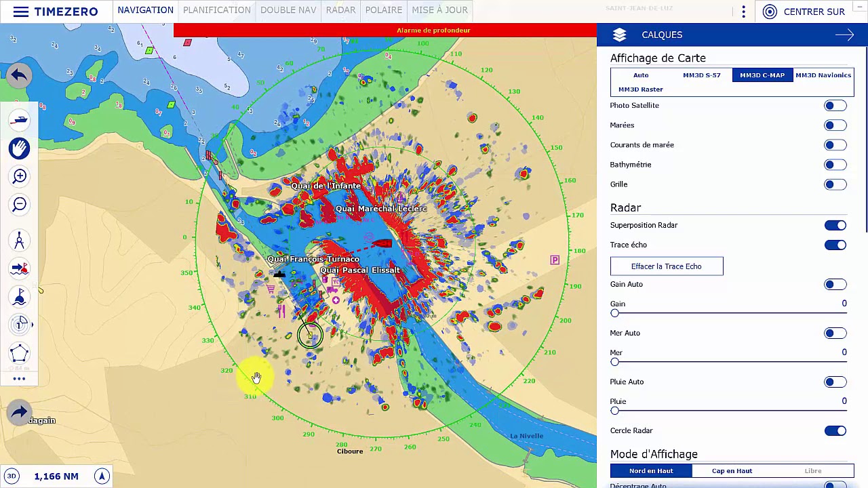This screenshot has height=488, width=868.
Task: Enable Courants de marée toggle
Action: tap(835, 145)
